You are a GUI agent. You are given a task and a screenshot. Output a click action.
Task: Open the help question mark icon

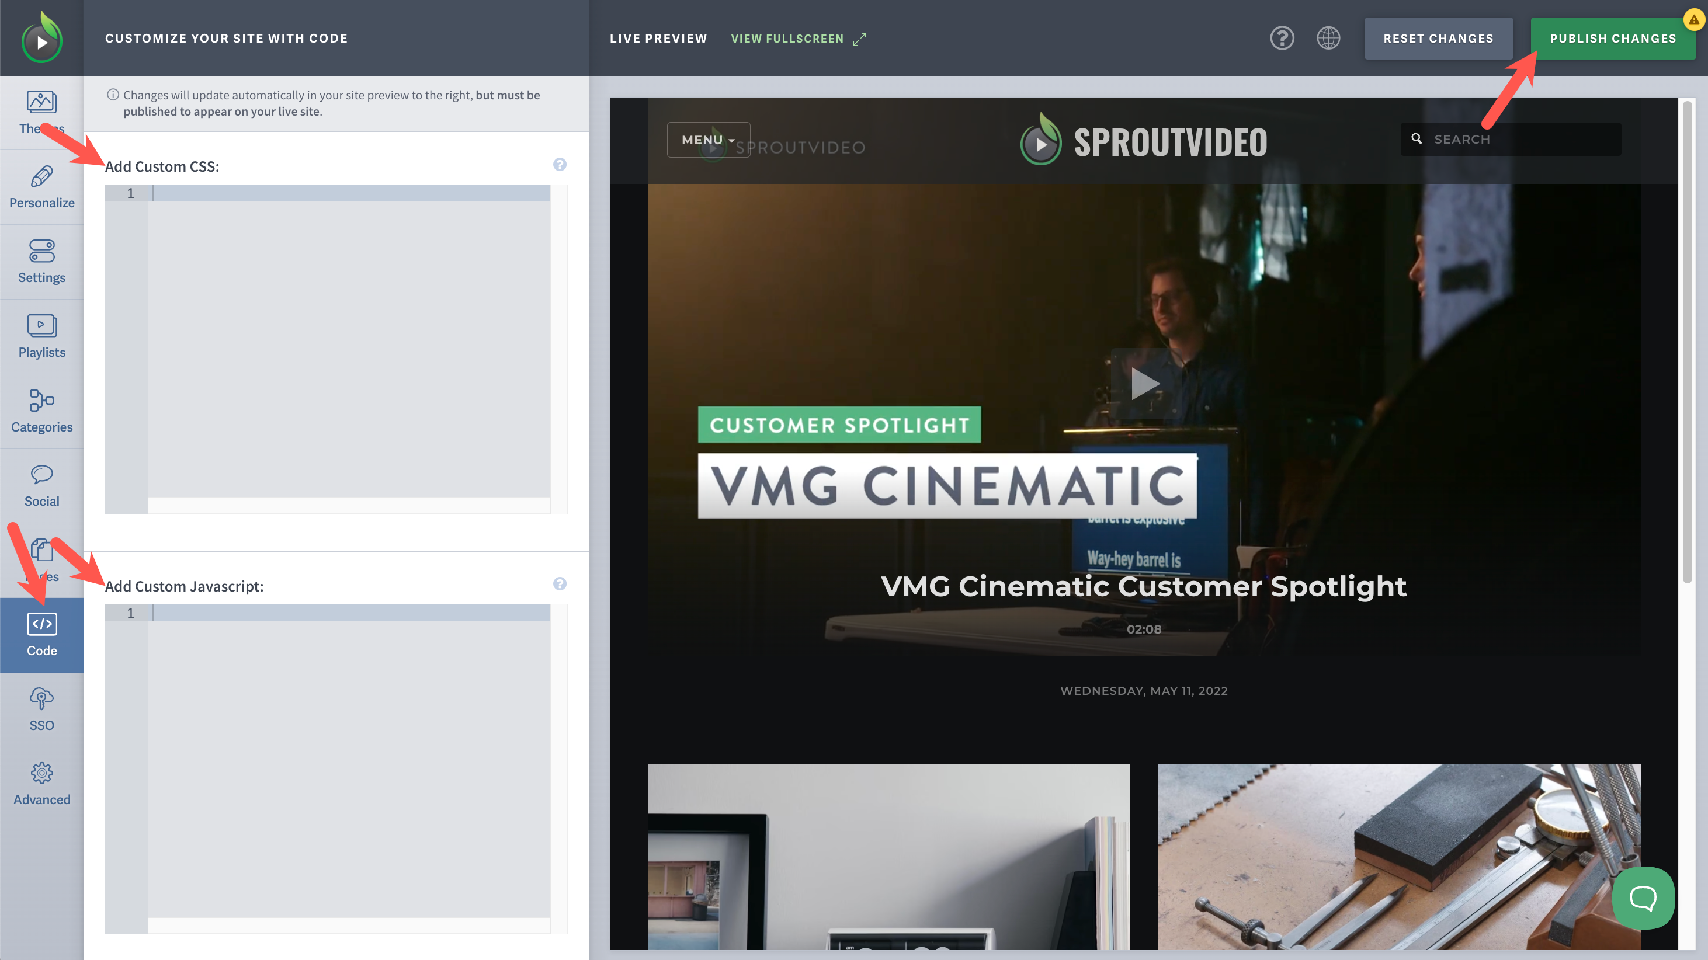pyautogui.click(x=1282, y=38)
